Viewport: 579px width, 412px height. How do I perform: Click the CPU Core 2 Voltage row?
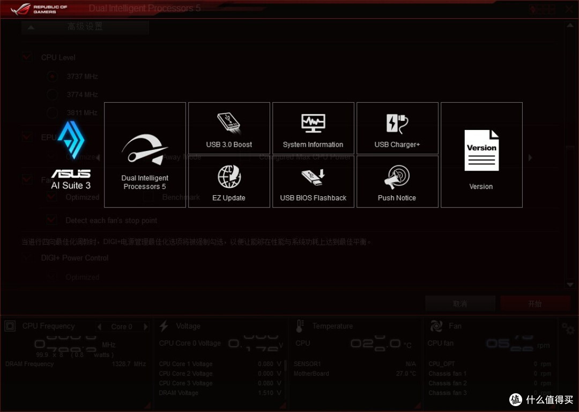point(220,373)
